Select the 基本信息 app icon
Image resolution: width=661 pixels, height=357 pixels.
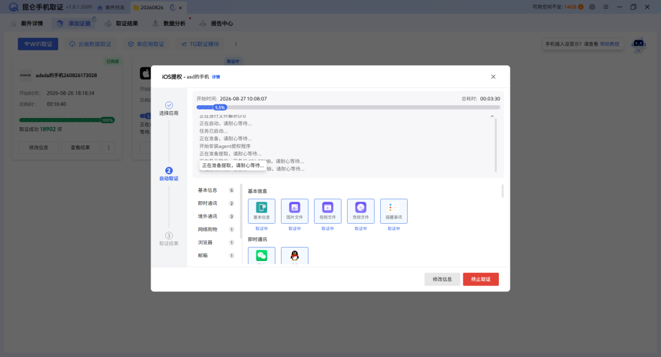pos(261,211)
